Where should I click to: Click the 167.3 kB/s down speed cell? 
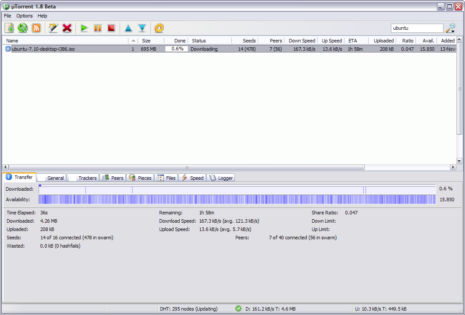tap(304, 49)
